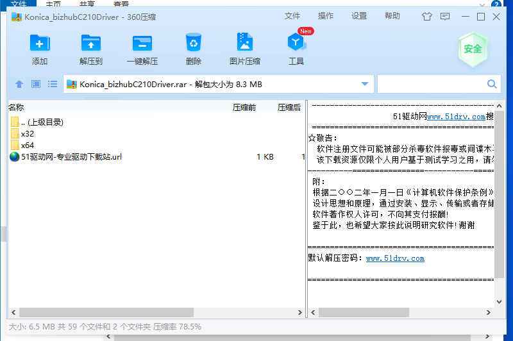Viewport: 513px width, 341px height.
Task: Sort by the 压缩前 column header
Action: coord(244,107)
